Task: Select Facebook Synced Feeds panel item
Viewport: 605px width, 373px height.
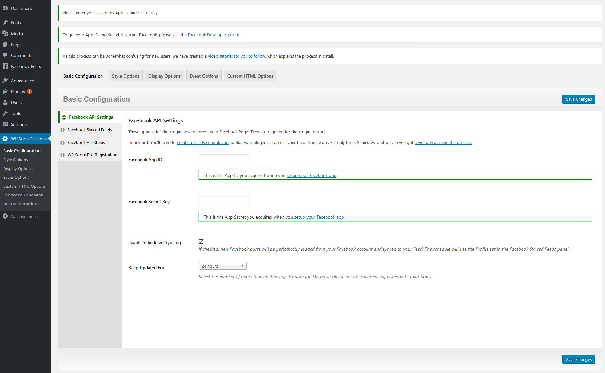Action: 90,130
